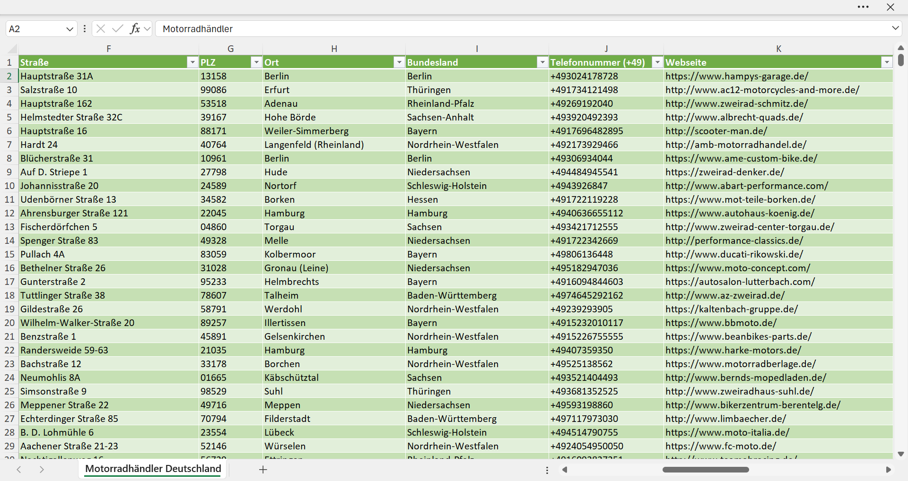Select cell Echterdinger Straße 85
Screen dimensions: 908x481
point(109,419)
